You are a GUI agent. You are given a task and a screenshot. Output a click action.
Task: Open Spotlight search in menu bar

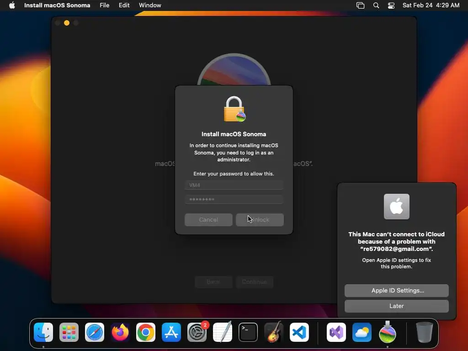376,5
